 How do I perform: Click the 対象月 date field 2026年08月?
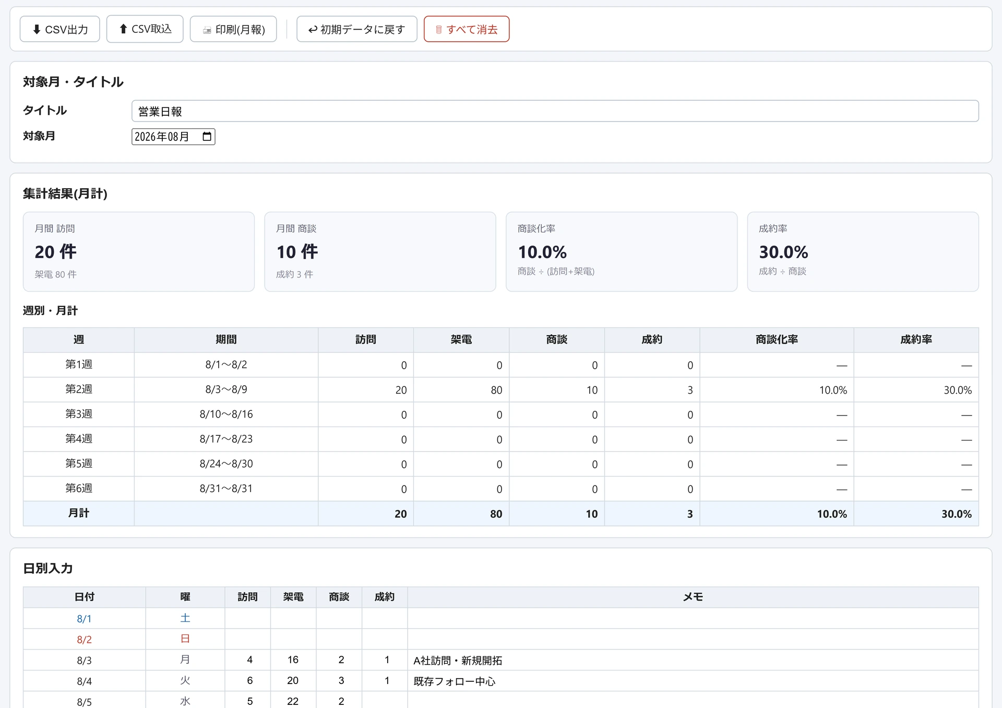pos(173,137)
